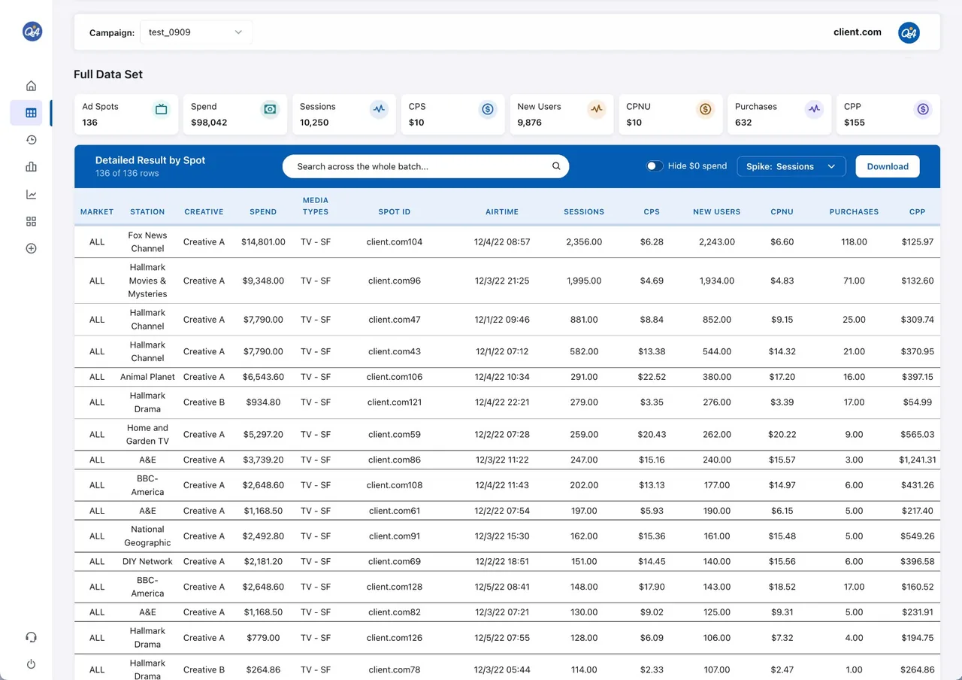Click the search magnifier icon

pos(556,166)
